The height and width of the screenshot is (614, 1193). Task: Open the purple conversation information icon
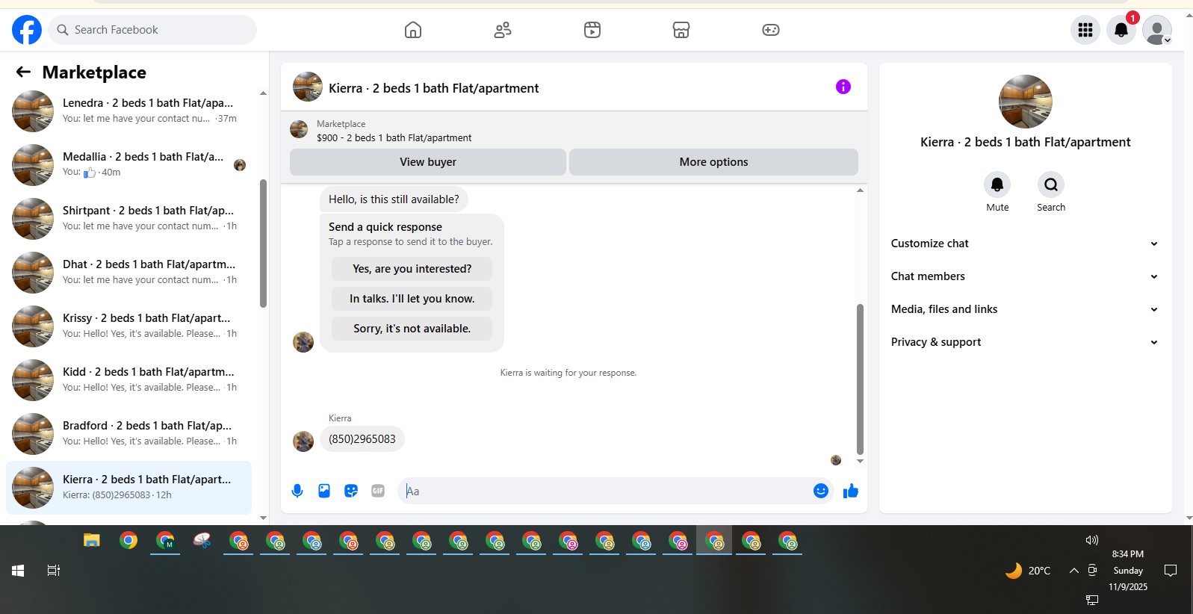(843, 87)
